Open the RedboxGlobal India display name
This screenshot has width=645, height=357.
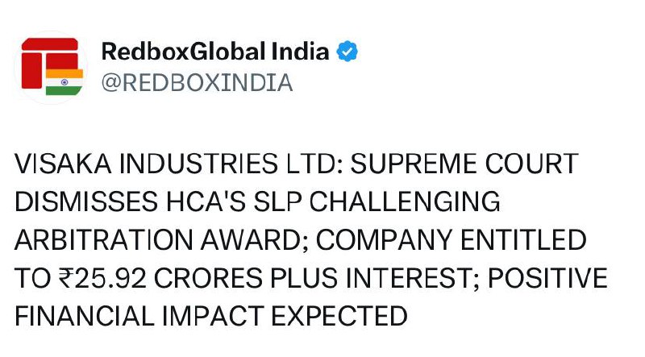[215, 52]
